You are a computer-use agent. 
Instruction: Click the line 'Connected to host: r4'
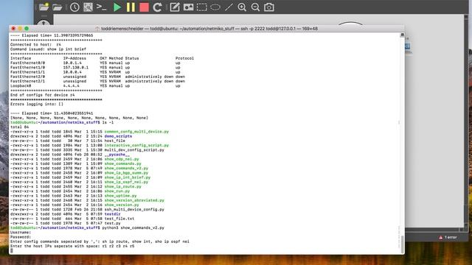tap(36, 44)
